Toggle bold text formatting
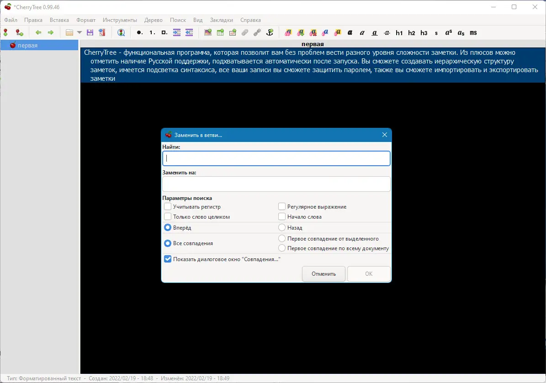This screenshot has height=383, width=546. tap(350, 33)
